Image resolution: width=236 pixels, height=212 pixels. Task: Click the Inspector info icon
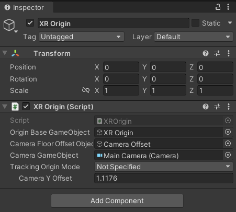7,7
